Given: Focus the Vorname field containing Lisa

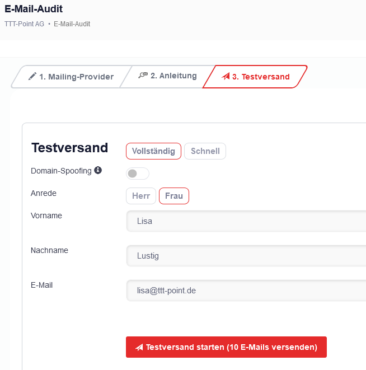Looking at the screenshot, I should tap(246, 221).
